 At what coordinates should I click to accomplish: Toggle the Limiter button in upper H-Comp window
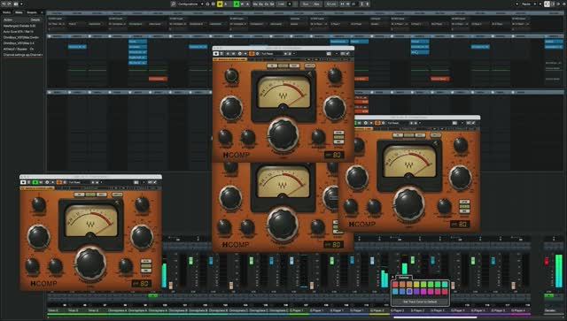(309, 65)
